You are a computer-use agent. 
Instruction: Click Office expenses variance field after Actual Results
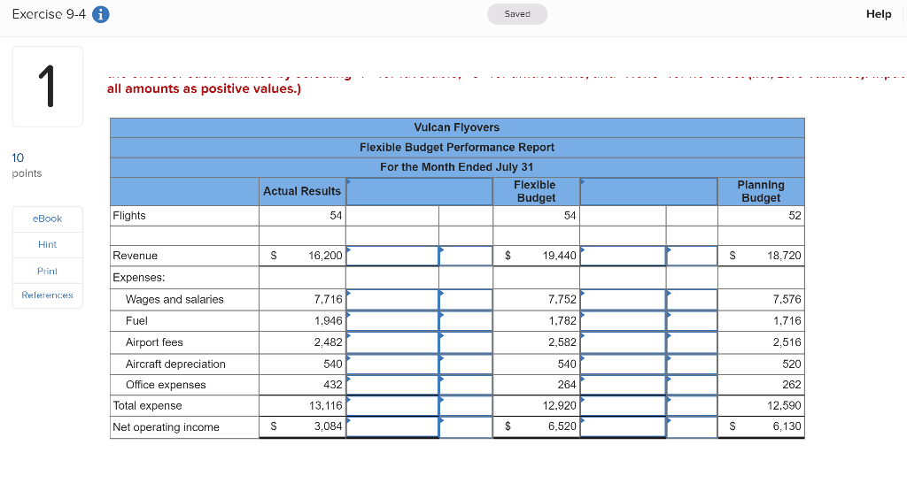tap(392, 385)
